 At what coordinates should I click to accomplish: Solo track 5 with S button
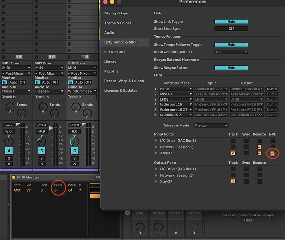pyautogui.click(x=41, y=158)
